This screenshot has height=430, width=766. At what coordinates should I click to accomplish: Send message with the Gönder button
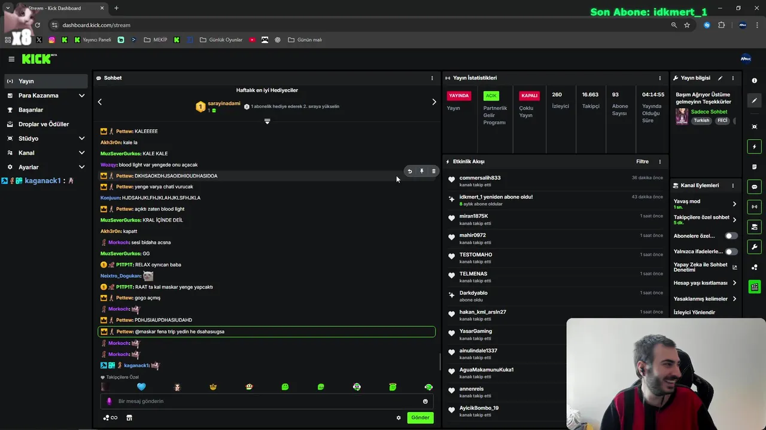[x=420, y=417]
